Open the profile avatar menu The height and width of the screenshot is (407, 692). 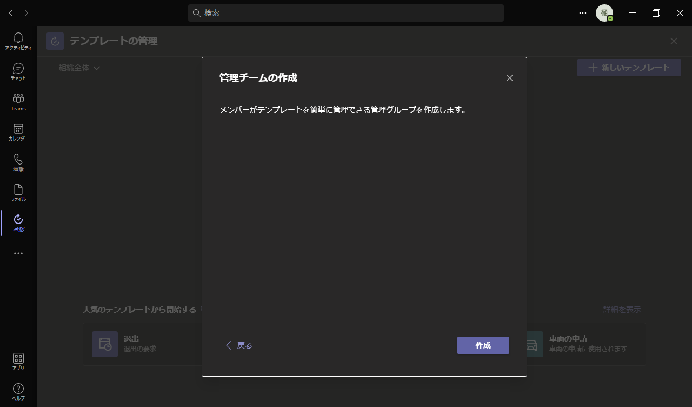[x=604, y=13]
